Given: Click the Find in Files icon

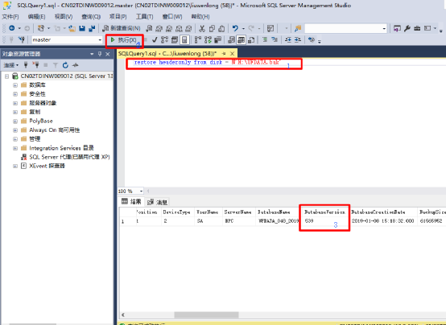Looking at the screenshot, I should tap(298, 28).
